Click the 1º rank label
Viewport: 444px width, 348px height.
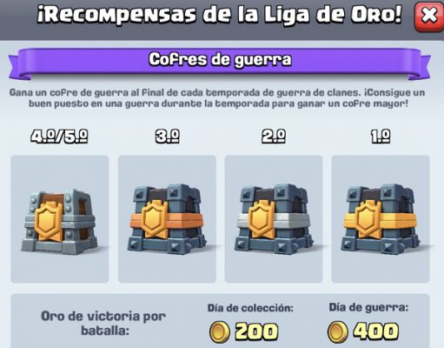pyautogui.click(x=381, y=136)
